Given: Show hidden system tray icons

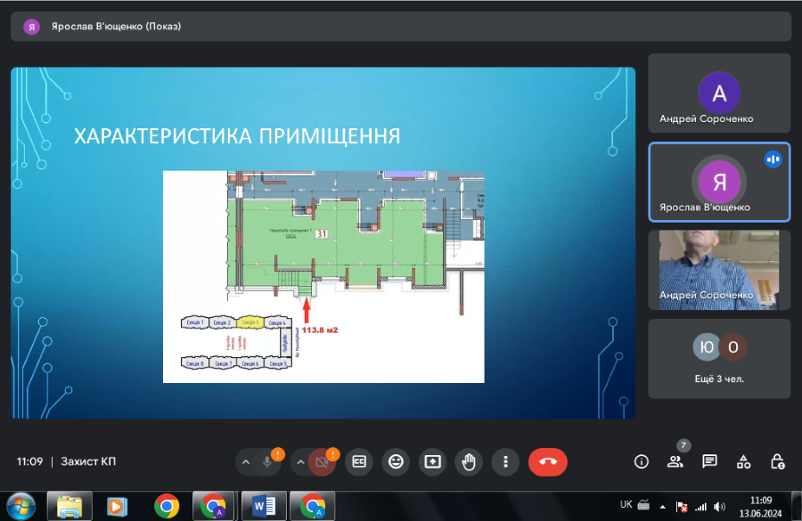Looking at the screenshot, I should 663,506.
